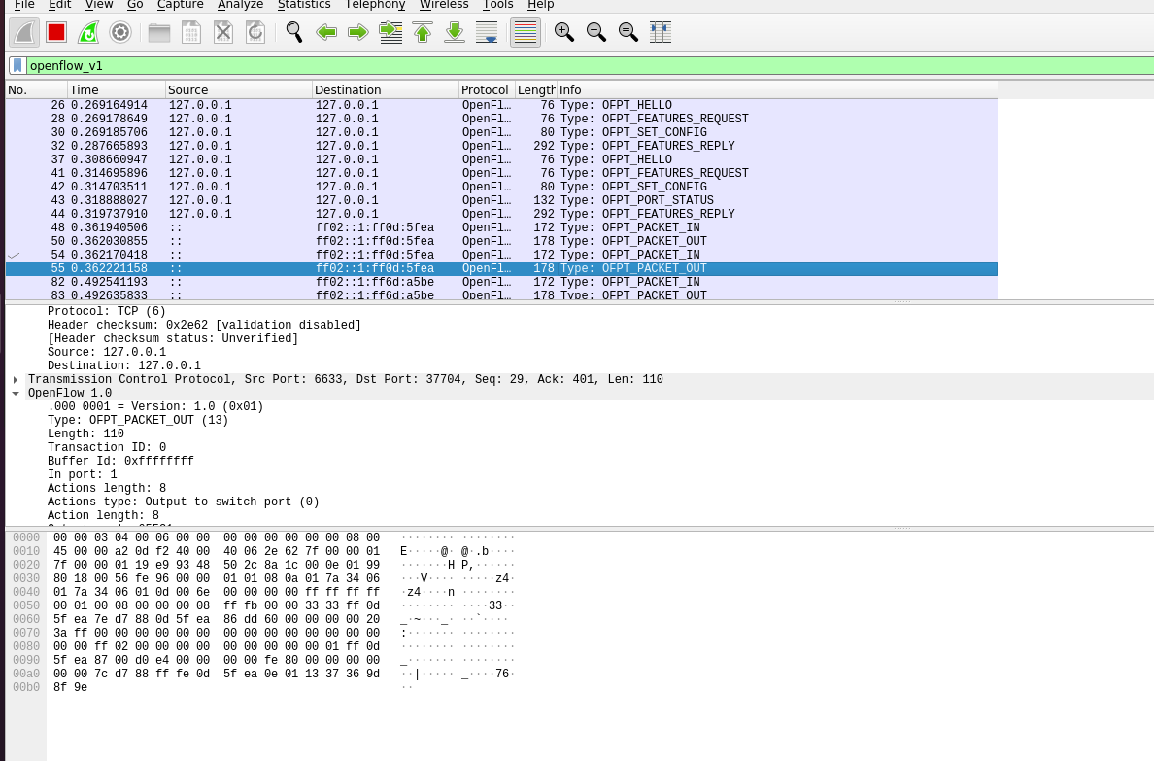
Task: Open the Go menu
Action: pos(135,5)
